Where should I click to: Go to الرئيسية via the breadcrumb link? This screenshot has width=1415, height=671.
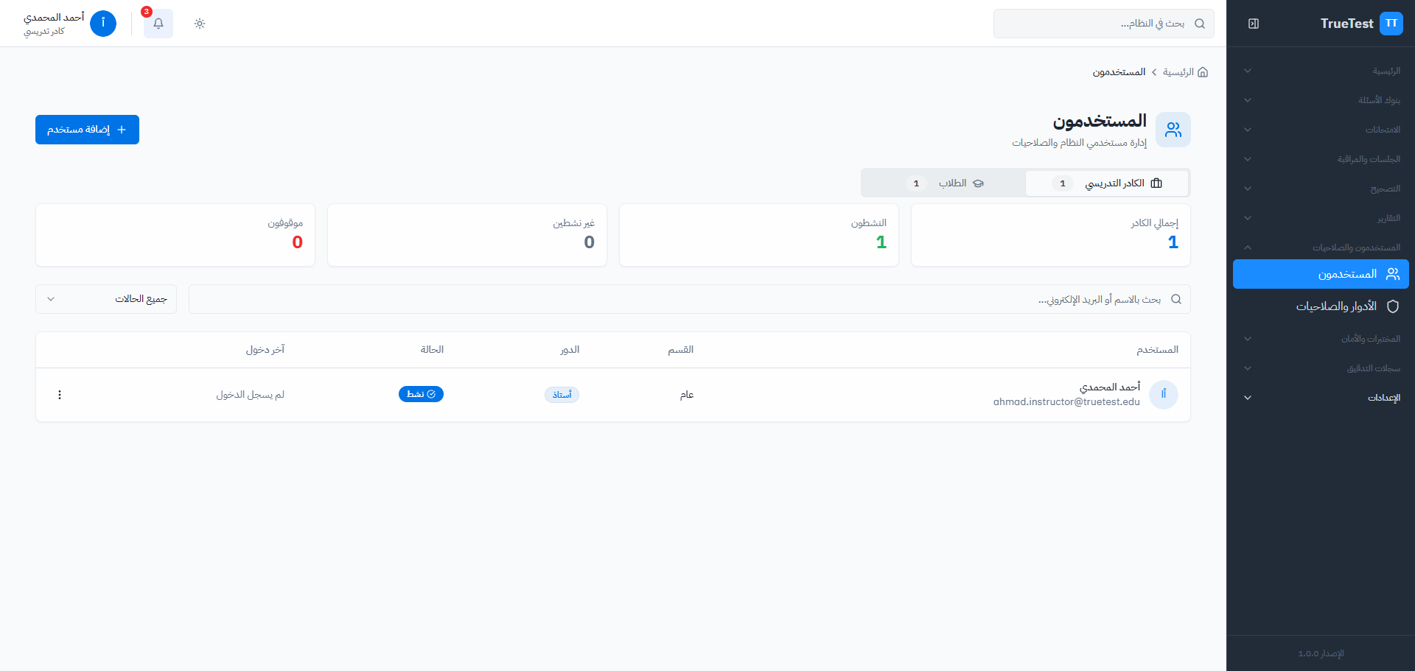1178,72
